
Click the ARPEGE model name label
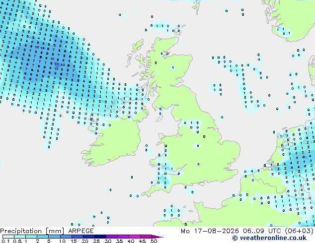(81, 231)
